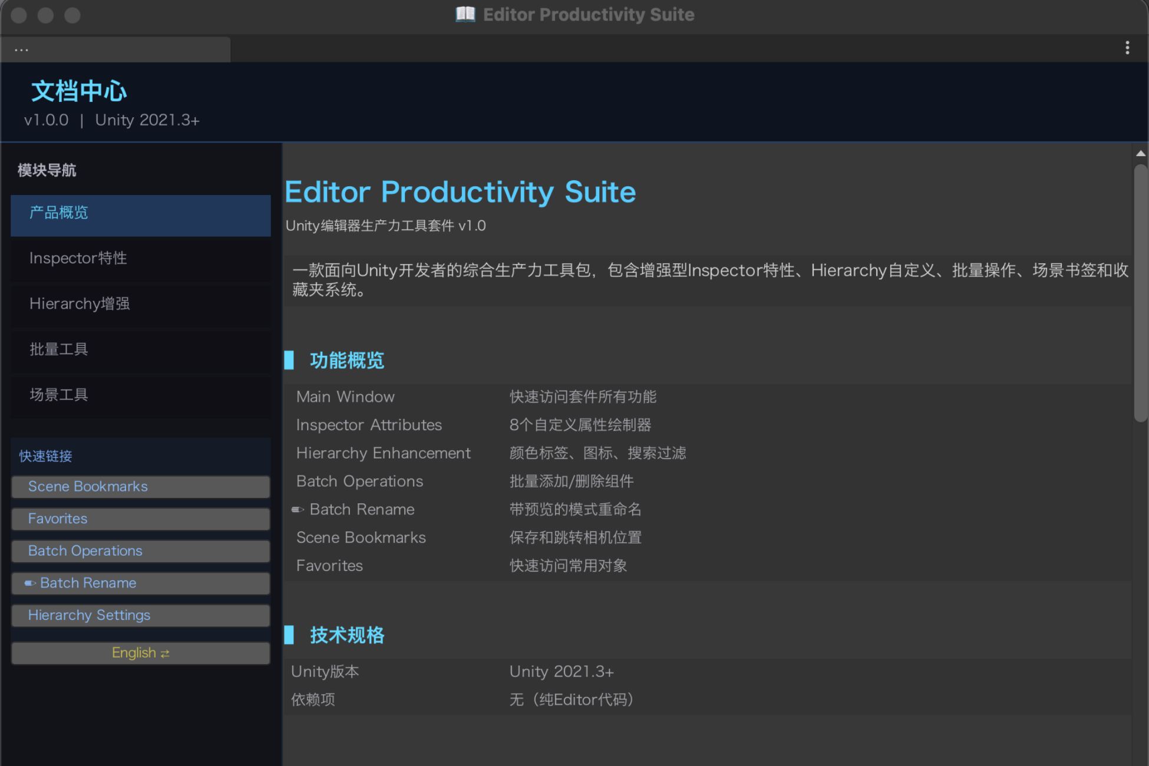This screenshot has width=1149, height=766.
Task: Click the Editor Productivity Suite page heading
Action: pyautogui.click(x=460, y=192)
